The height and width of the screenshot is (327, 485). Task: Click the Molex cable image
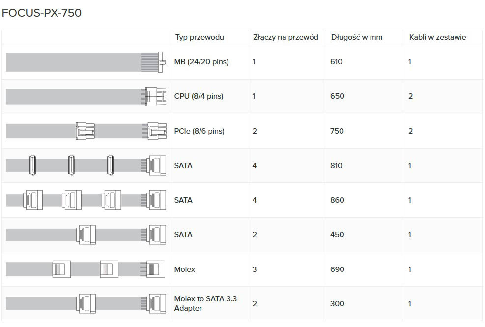point(86,269)
